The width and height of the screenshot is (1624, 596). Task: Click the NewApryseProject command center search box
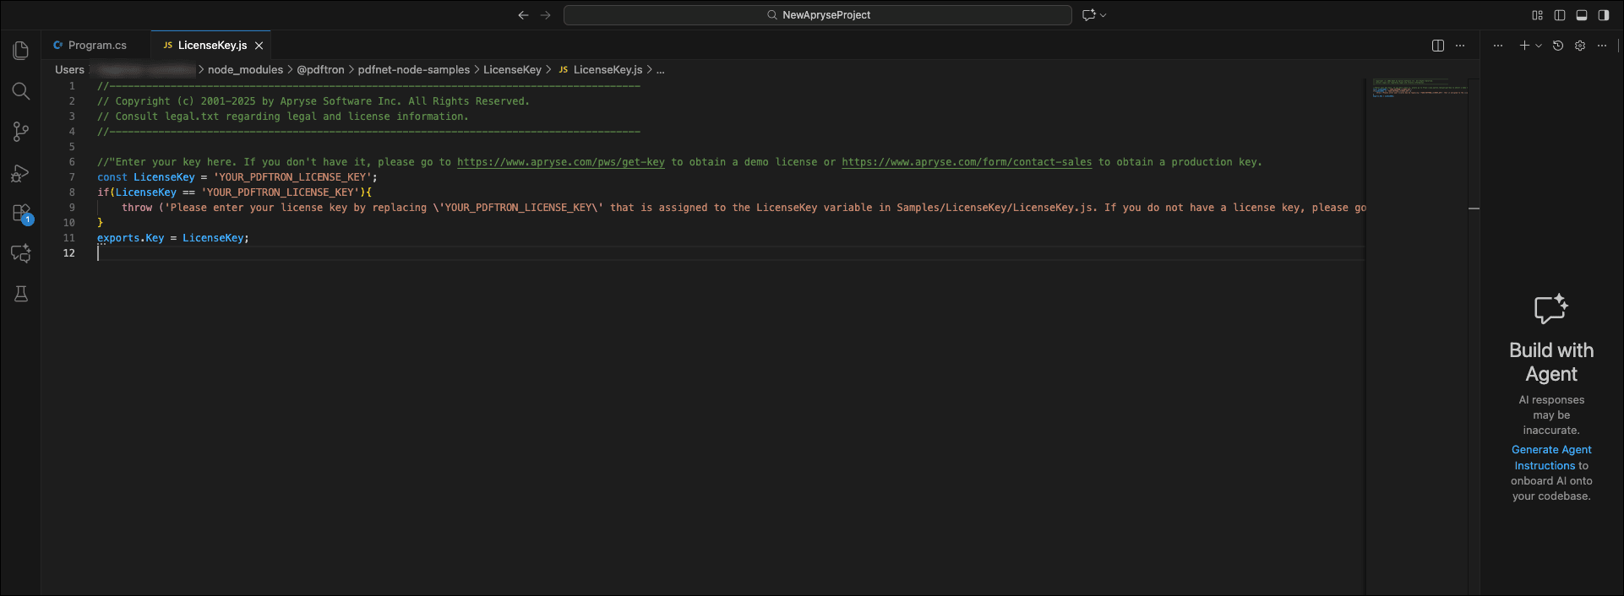[x=817, y=15]
